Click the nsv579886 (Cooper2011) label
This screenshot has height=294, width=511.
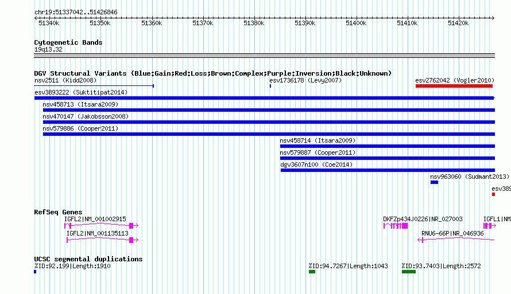click(80, 128)
